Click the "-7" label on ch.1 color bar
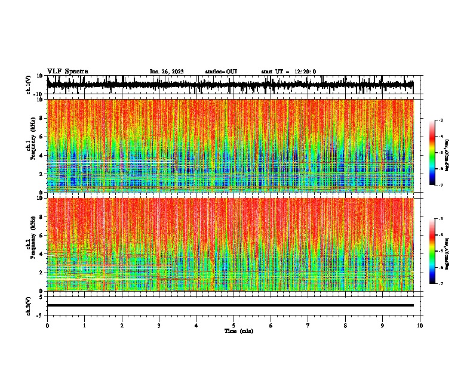This screenshot has height=365, width=473. (441, 185)
